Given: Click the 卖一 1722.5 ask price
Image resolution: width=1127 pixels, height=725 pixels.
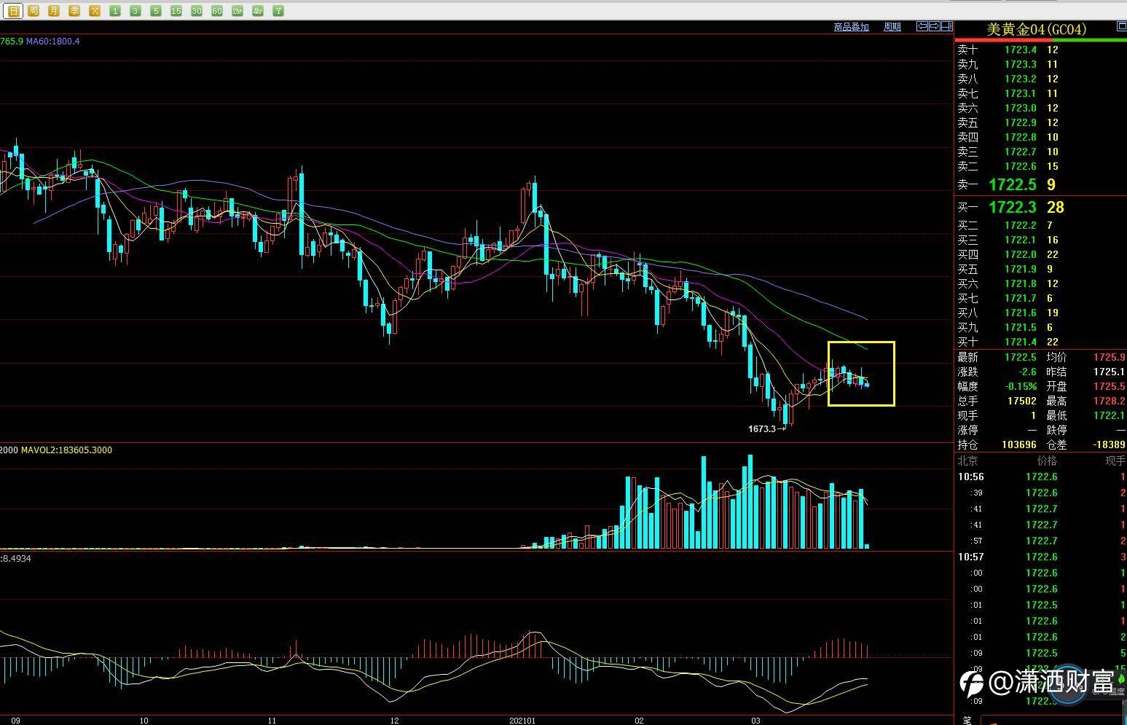Looking at the screenshot, I should pyautogui.click(x=1013, y=184).
